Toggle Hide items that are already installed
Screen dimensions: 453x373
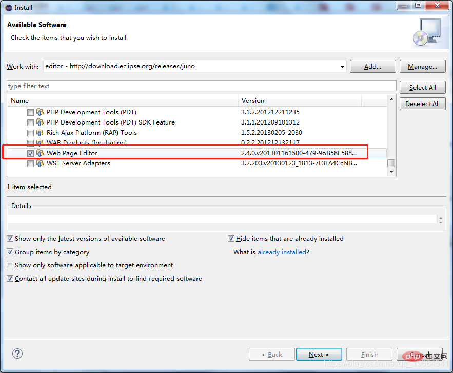click(x=231, y=239)
